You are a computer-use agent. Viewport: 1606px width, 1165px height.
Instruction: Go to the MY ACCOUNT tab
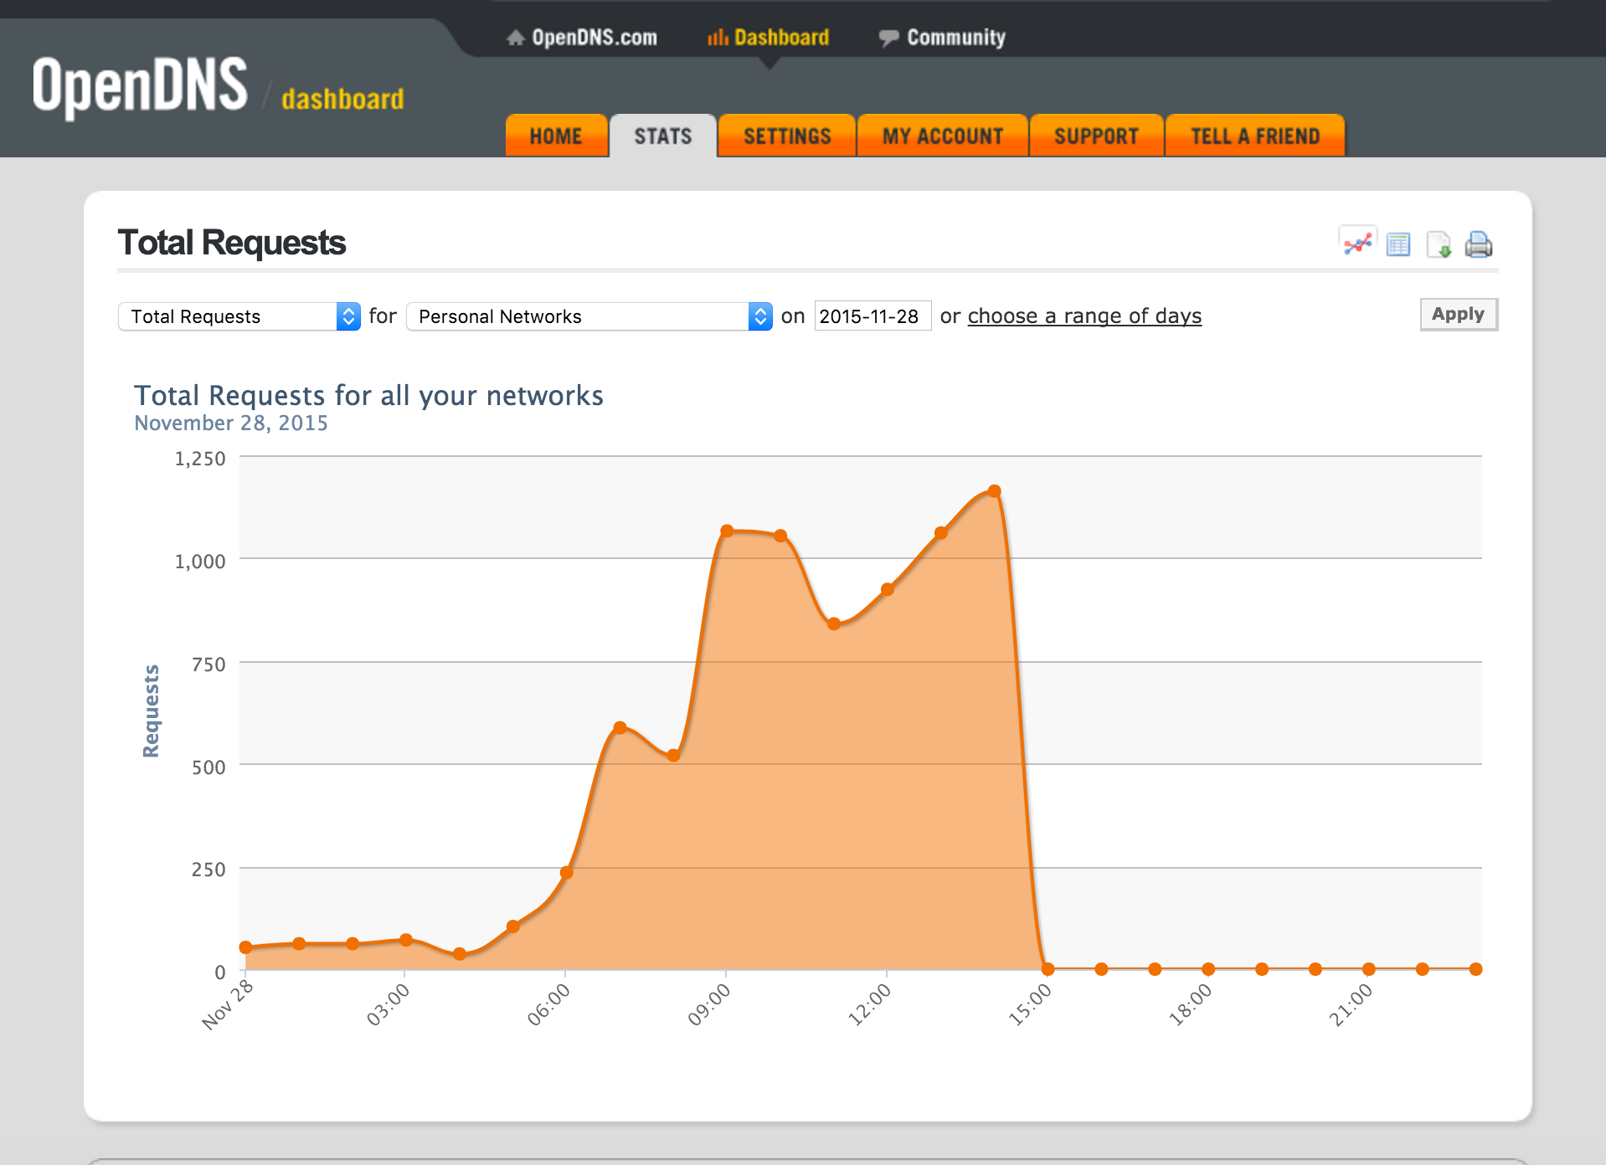pos(943,136)
